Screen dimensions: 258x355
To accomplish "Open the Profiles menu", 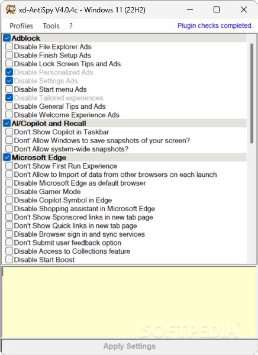I will tap(21, 26).
